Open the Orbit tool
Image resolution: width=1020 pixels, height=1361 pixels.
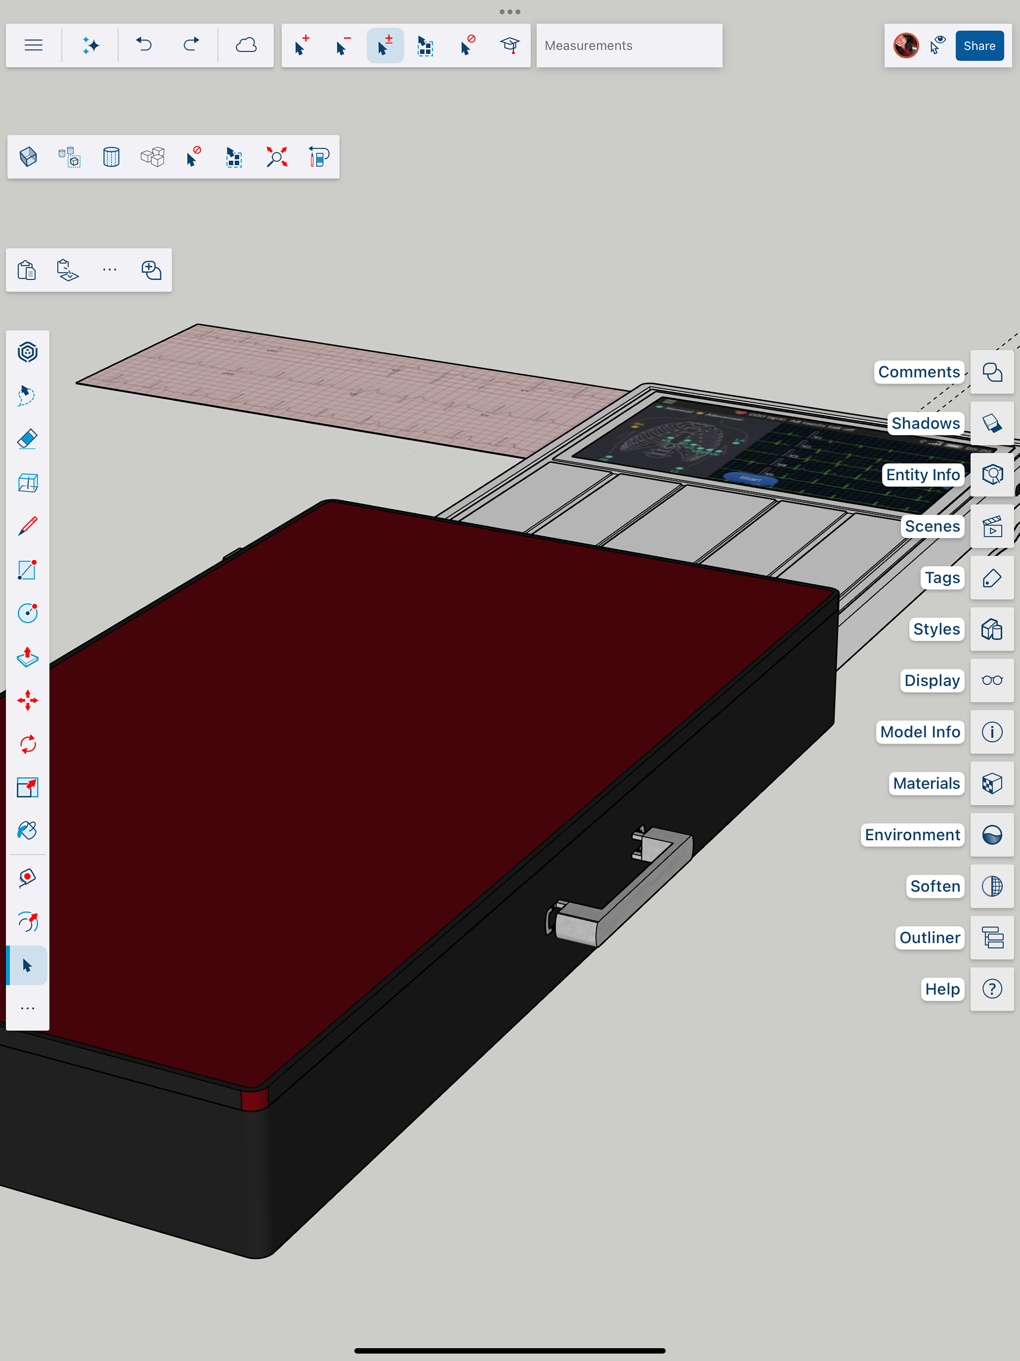28,922
